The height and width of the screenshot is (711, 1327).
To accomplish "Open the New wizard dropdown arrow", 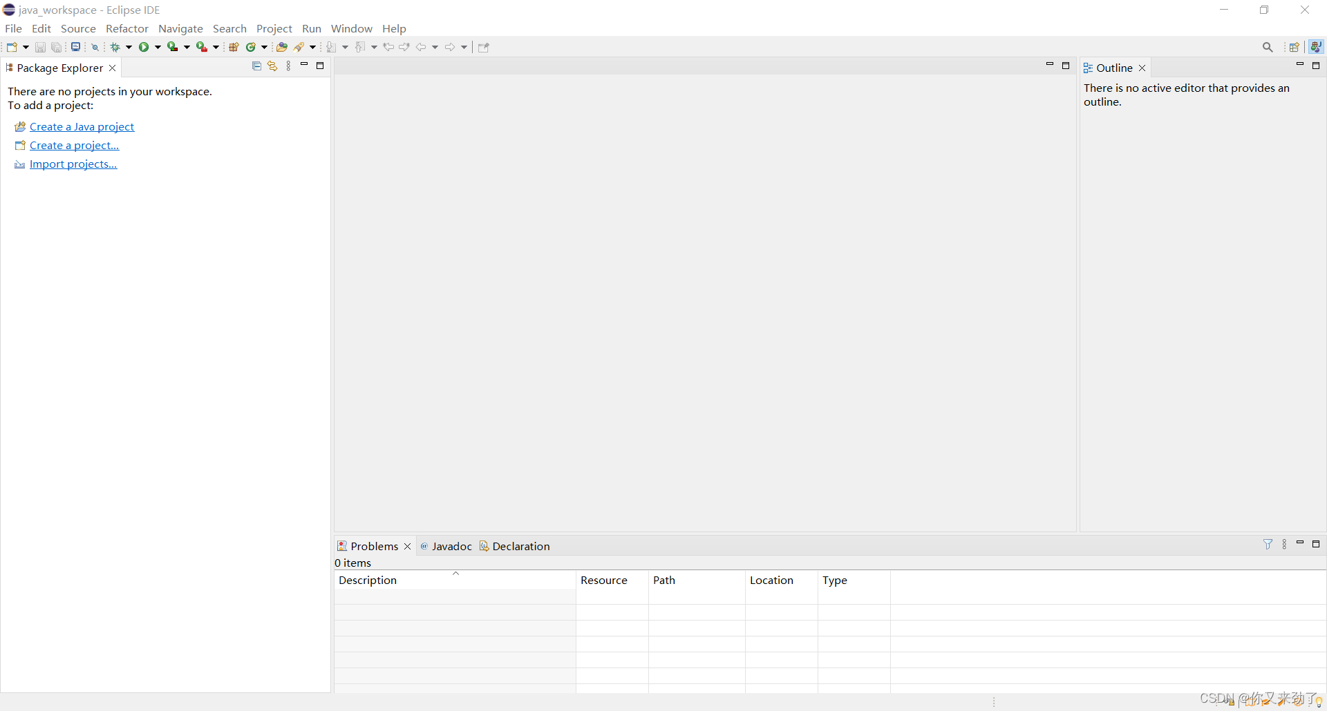I will (26, 47).
